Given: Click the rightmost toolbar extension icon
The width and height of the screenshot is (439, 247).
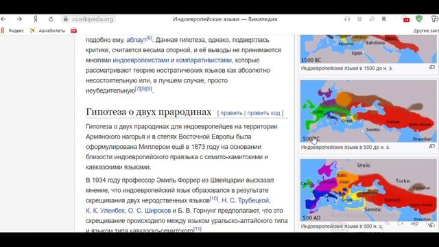Looking at the screenshot, I should [435, 19].
